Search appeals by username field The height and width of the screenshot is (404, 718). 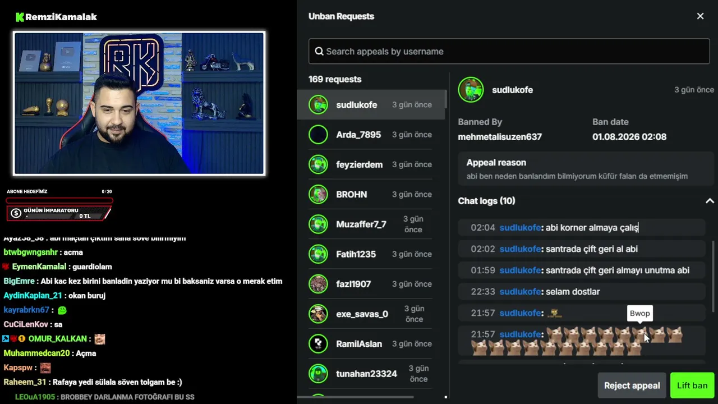coord(509,51)
